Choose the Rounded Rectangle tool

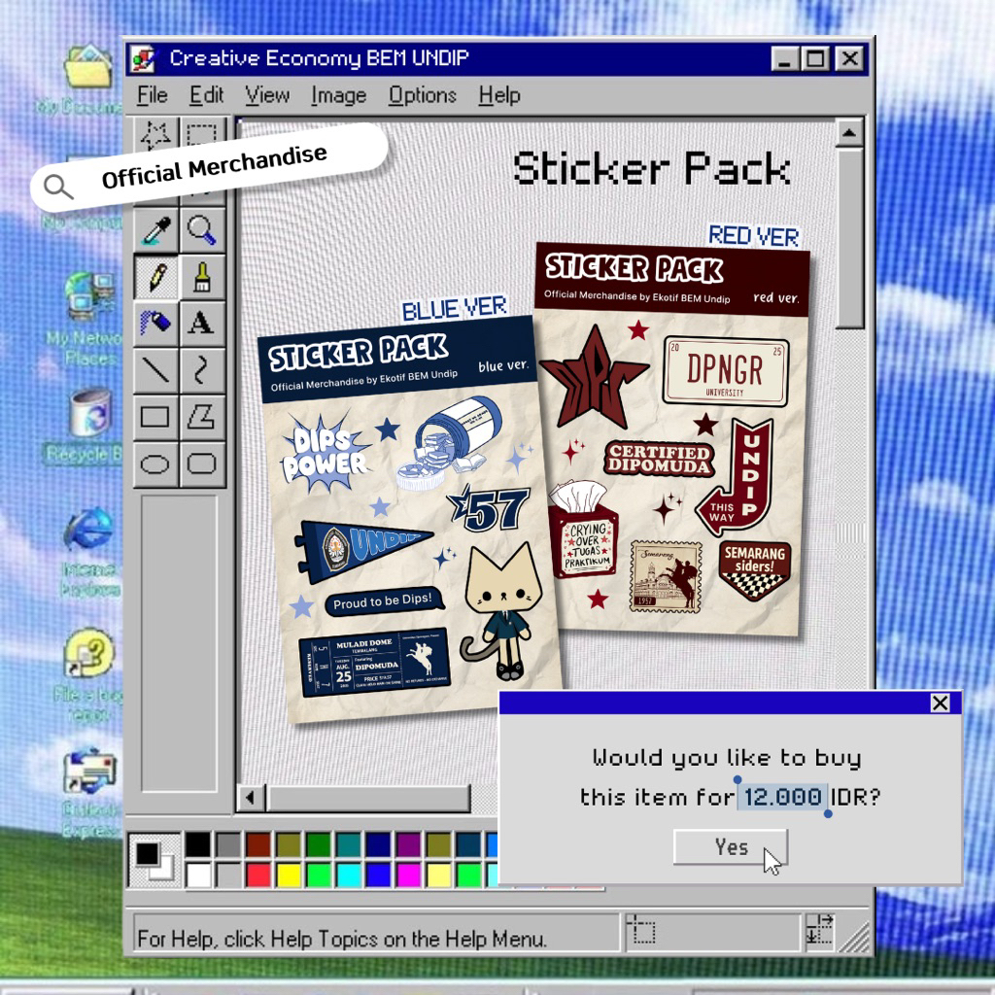[201, 463]
